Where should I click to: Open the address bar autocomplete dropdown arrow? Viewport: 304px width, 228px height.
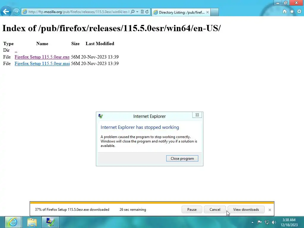[x=137, y=12]
